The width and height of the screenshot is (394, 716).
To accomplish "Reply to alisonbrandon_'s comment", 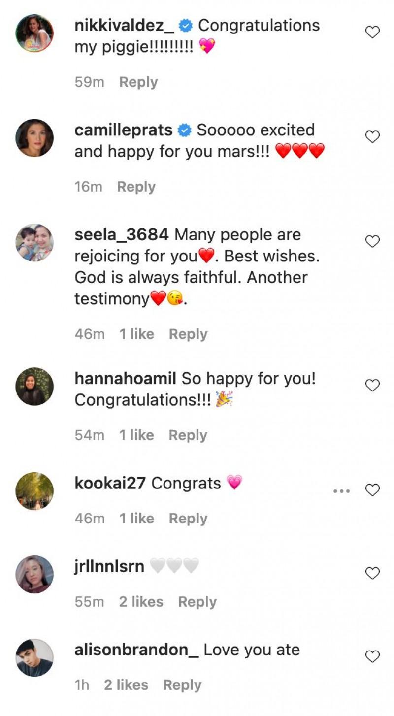I will [x=182, y=685].
